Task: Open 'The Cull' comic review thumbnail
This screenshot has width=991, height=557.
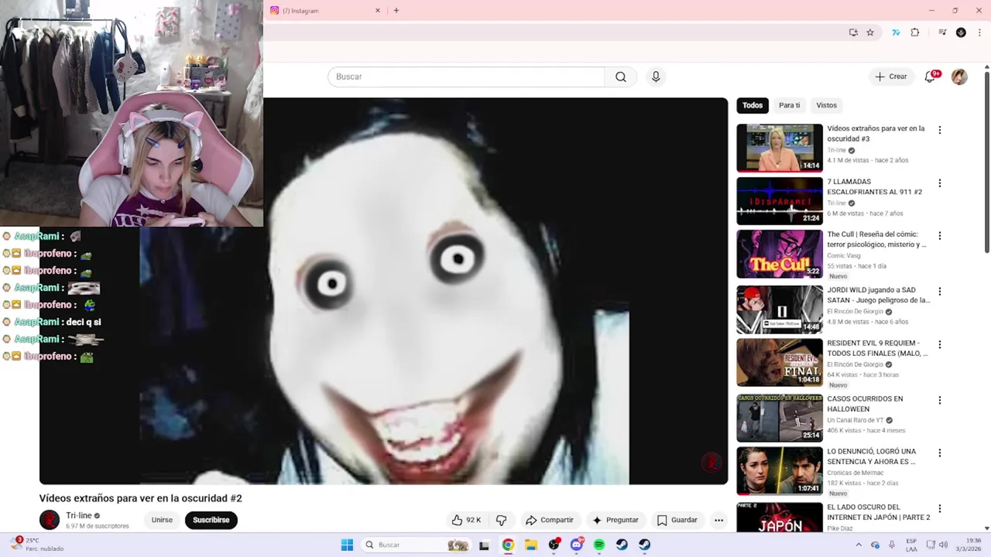Action: [780, 254]
